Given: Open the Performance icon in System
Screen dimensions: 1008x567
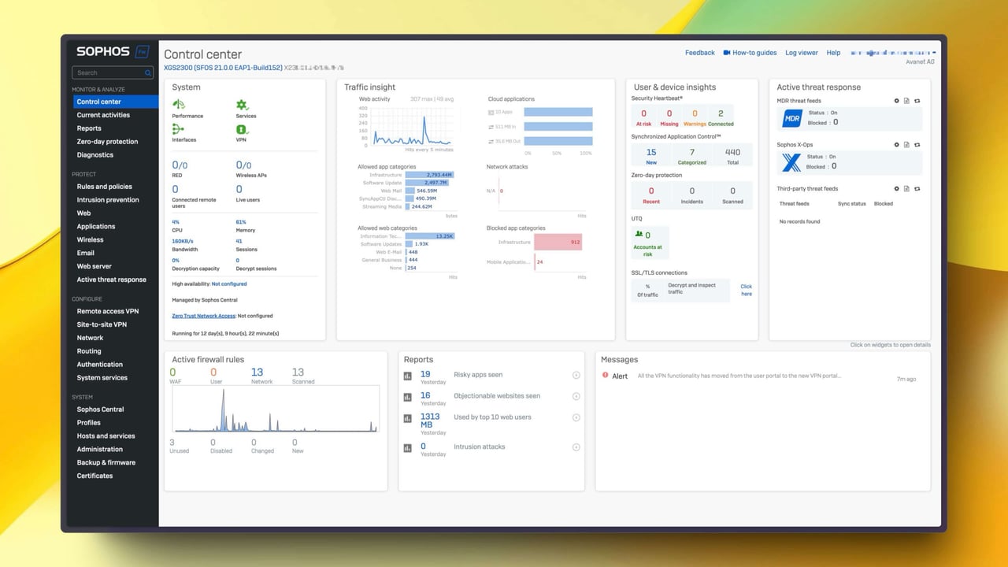Looking at the screenshot, I should 179,105.
